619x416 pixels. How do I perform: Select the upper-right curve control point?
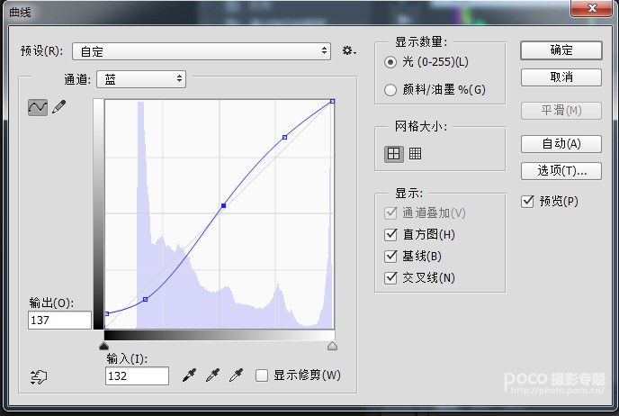(284, 137)
